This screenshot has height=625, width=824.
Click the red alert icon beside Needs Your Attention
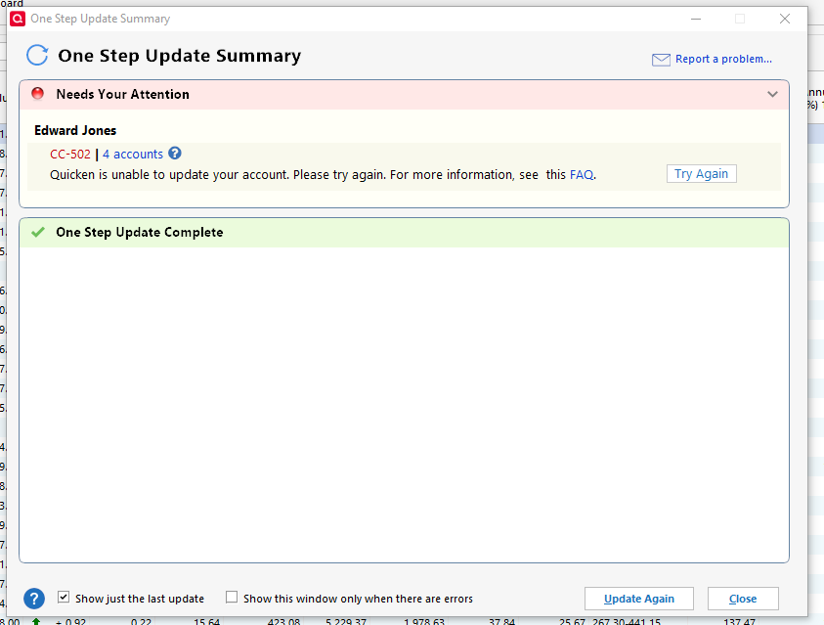coord(37,94)
